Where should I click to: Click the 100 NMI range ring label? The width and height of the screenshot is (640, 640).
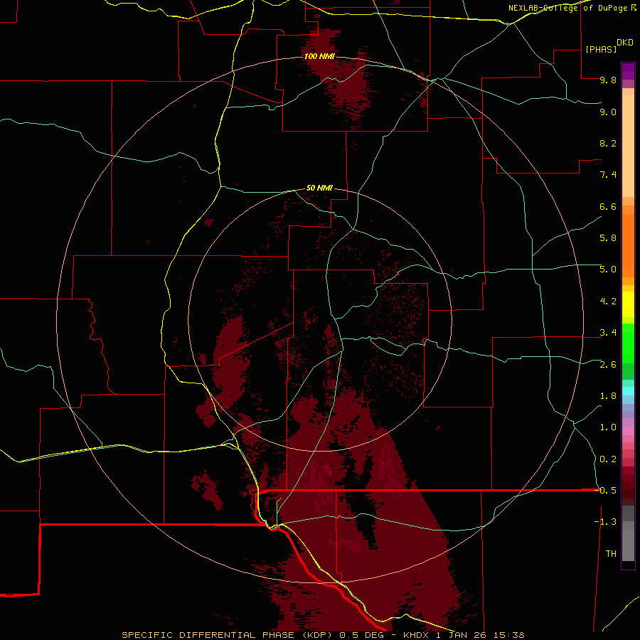click(319, 56)
